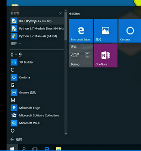The width and height of the screenshot is (141, 151).
Task: Open the OneNote tile
Action: click(x=105, y=55)
